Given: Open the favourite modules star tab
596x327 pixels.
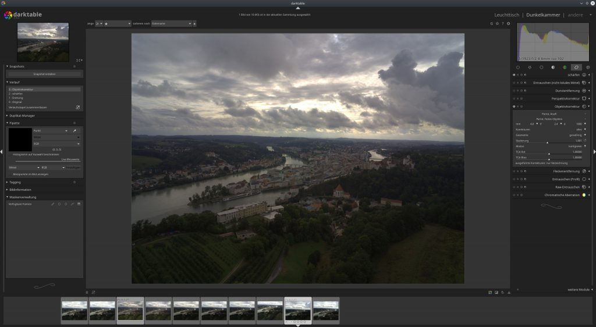Looking at the screenshot, I should click(530, 67).
